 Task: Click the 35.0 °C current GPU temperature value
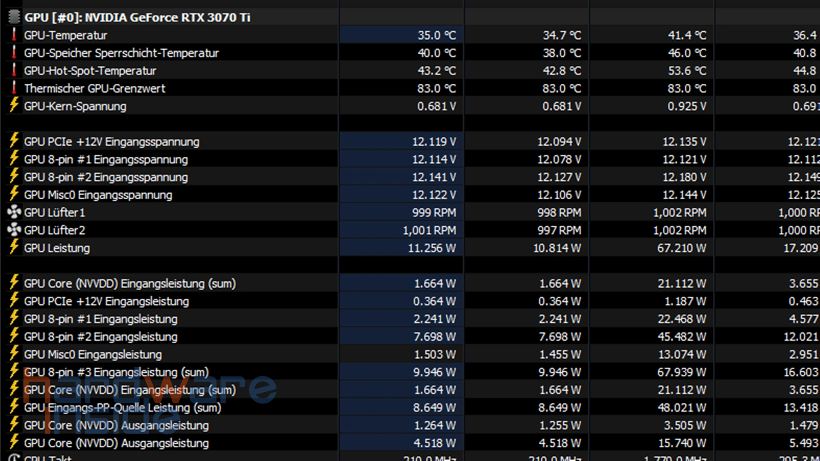point(436,35)
